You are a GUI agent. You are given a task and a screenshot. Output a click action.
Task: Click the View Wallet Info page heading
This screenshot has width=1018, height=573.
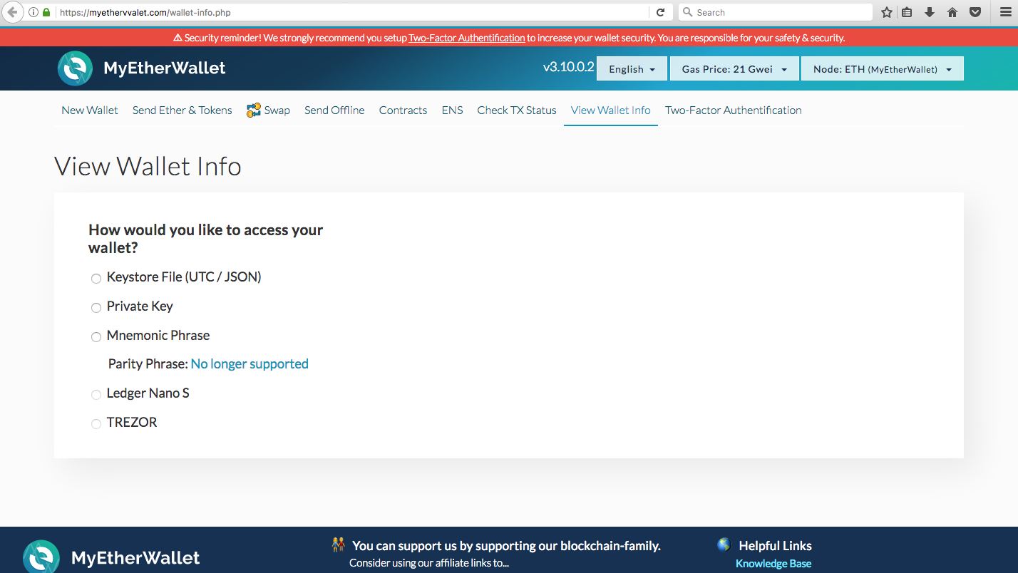[148, 166]
